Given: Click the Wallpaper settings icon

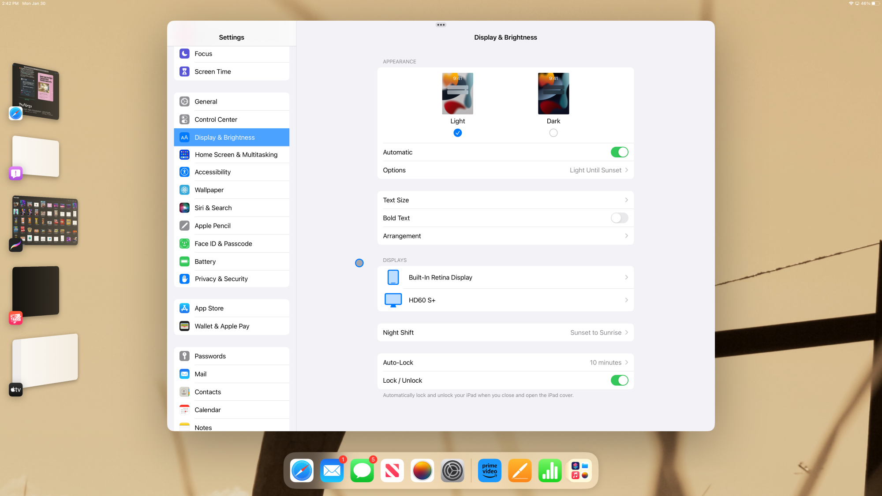Looking at the screenshot, I should click(184, 190).
